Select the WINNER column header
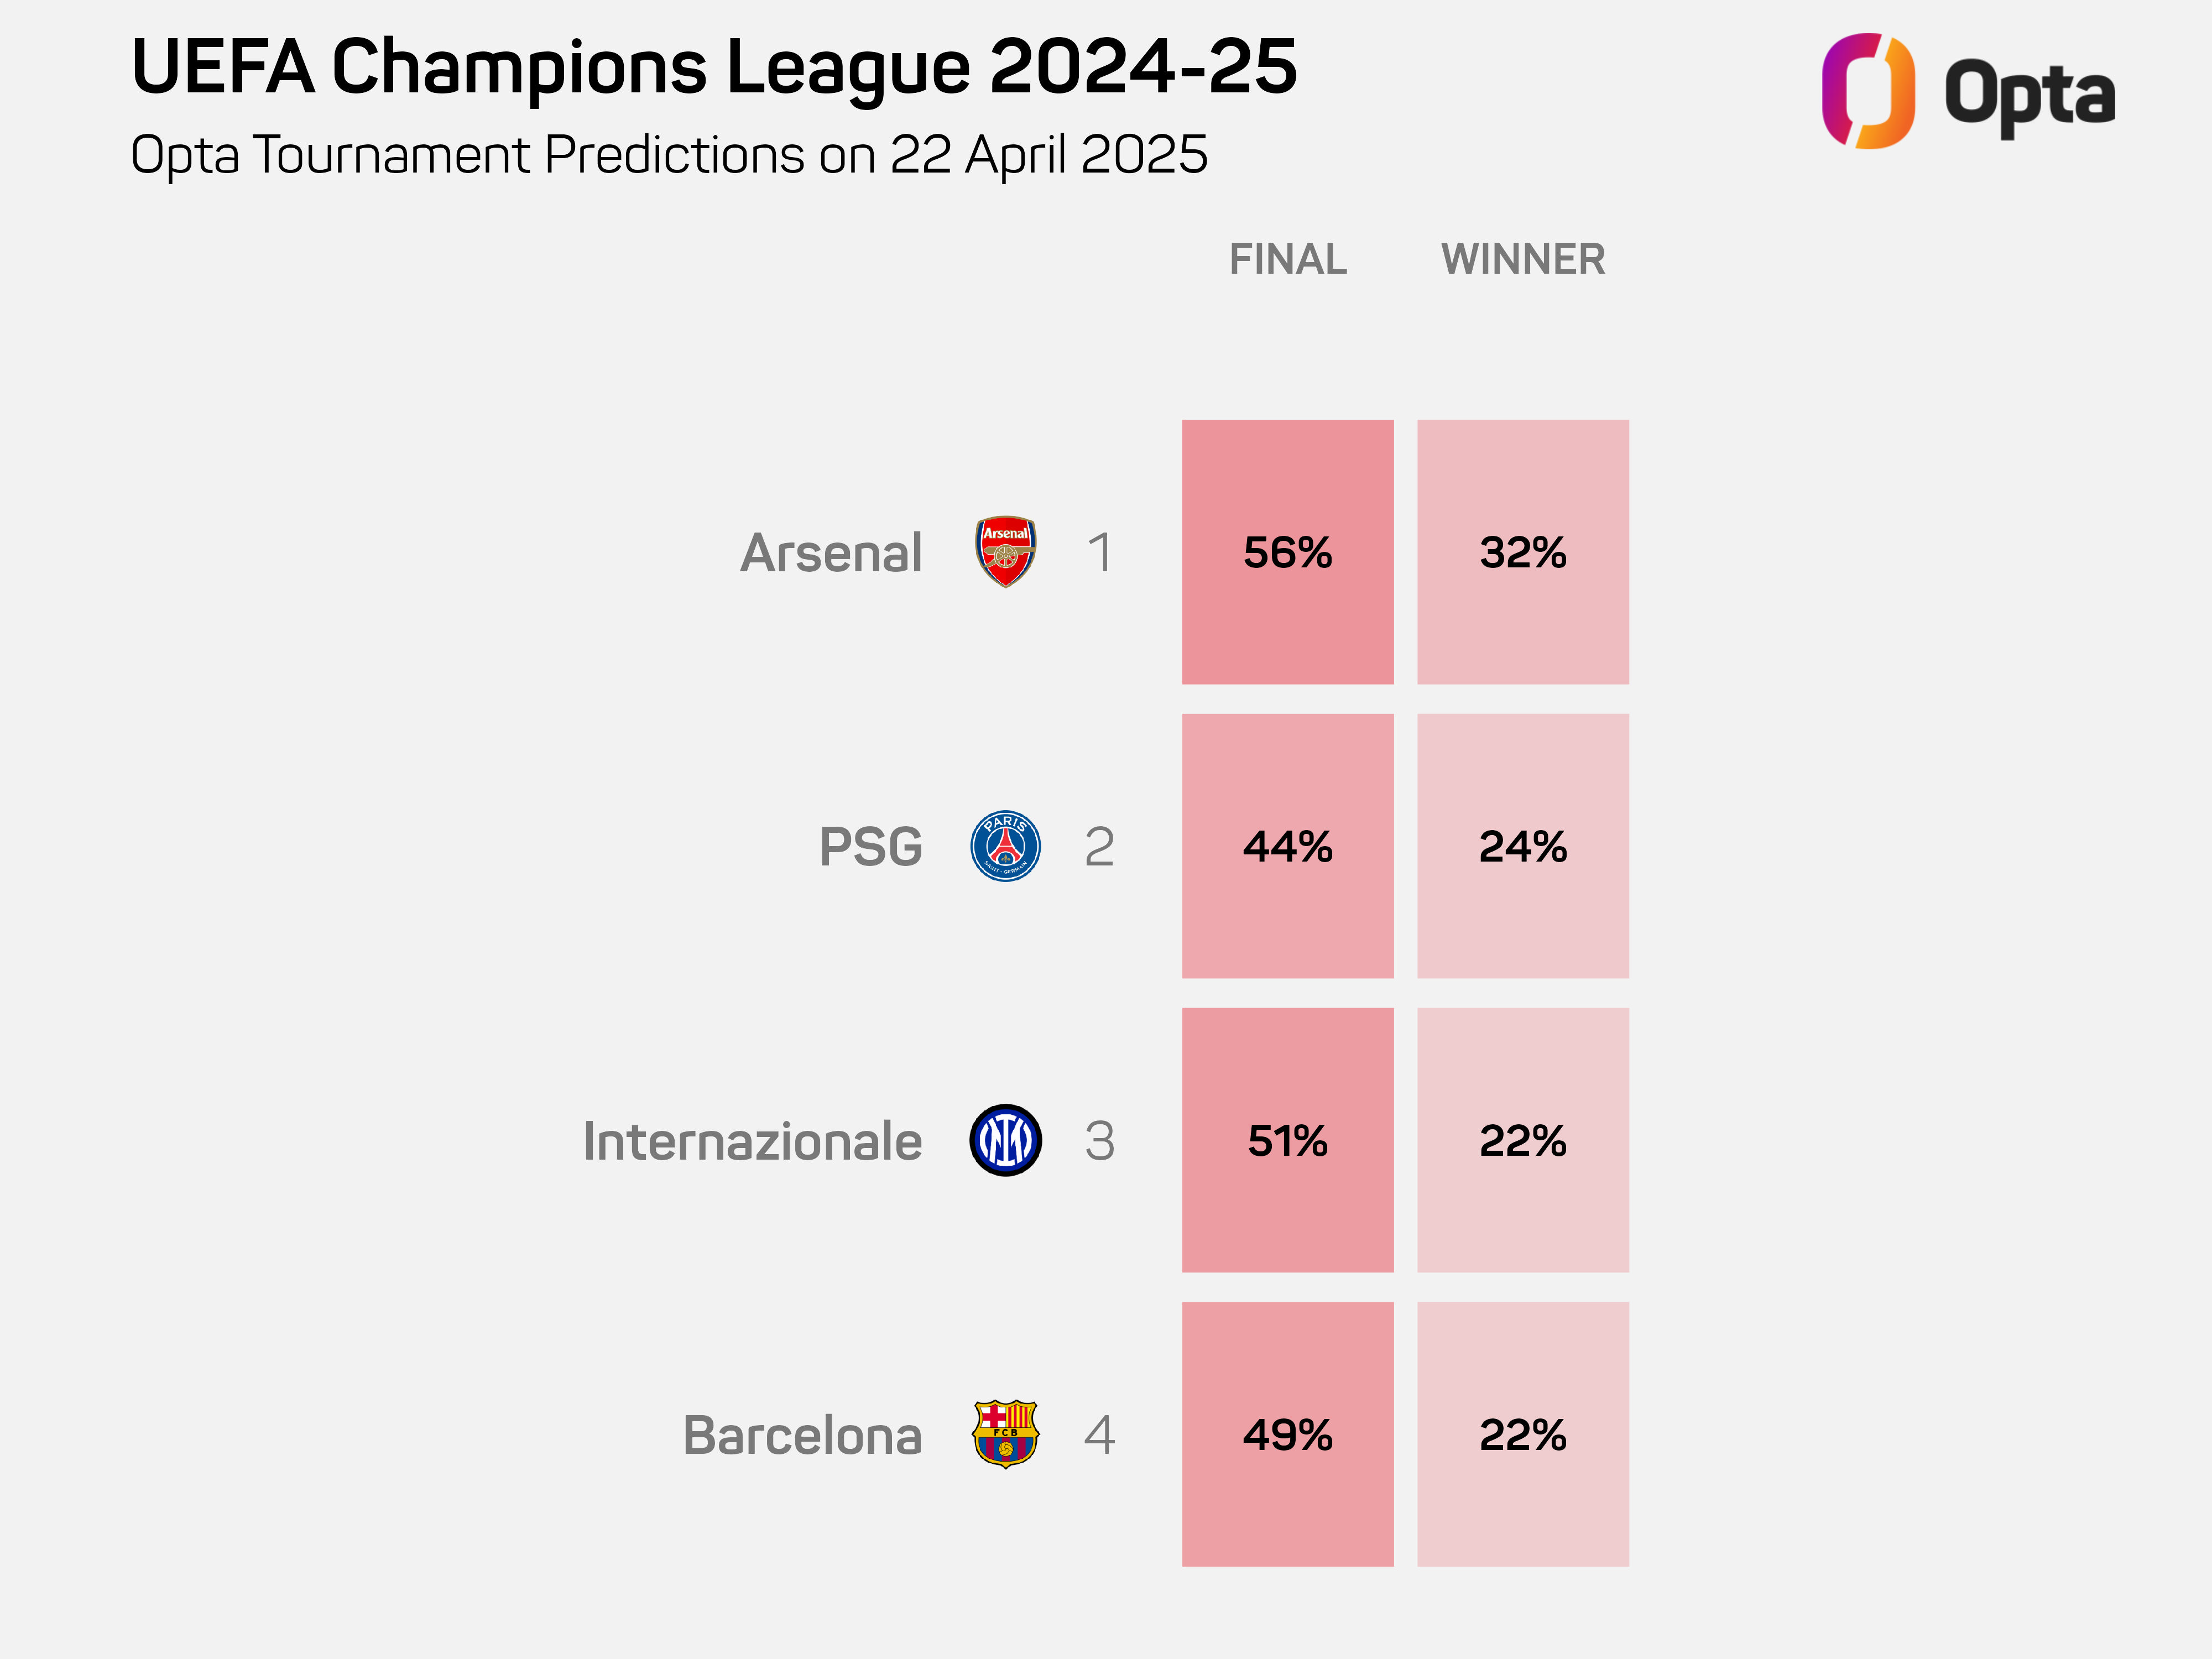This screenshot has width=2212, height=1659. (1522, 259)
